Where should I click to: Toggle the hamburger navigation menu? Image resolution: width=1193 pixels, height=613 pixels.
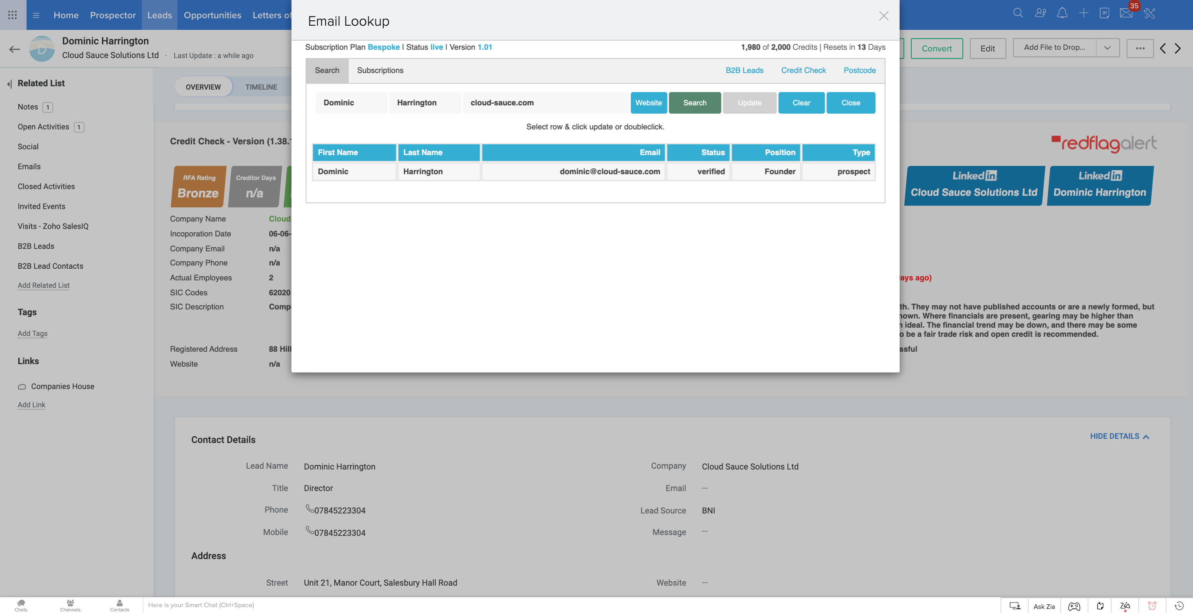[36, 15]
